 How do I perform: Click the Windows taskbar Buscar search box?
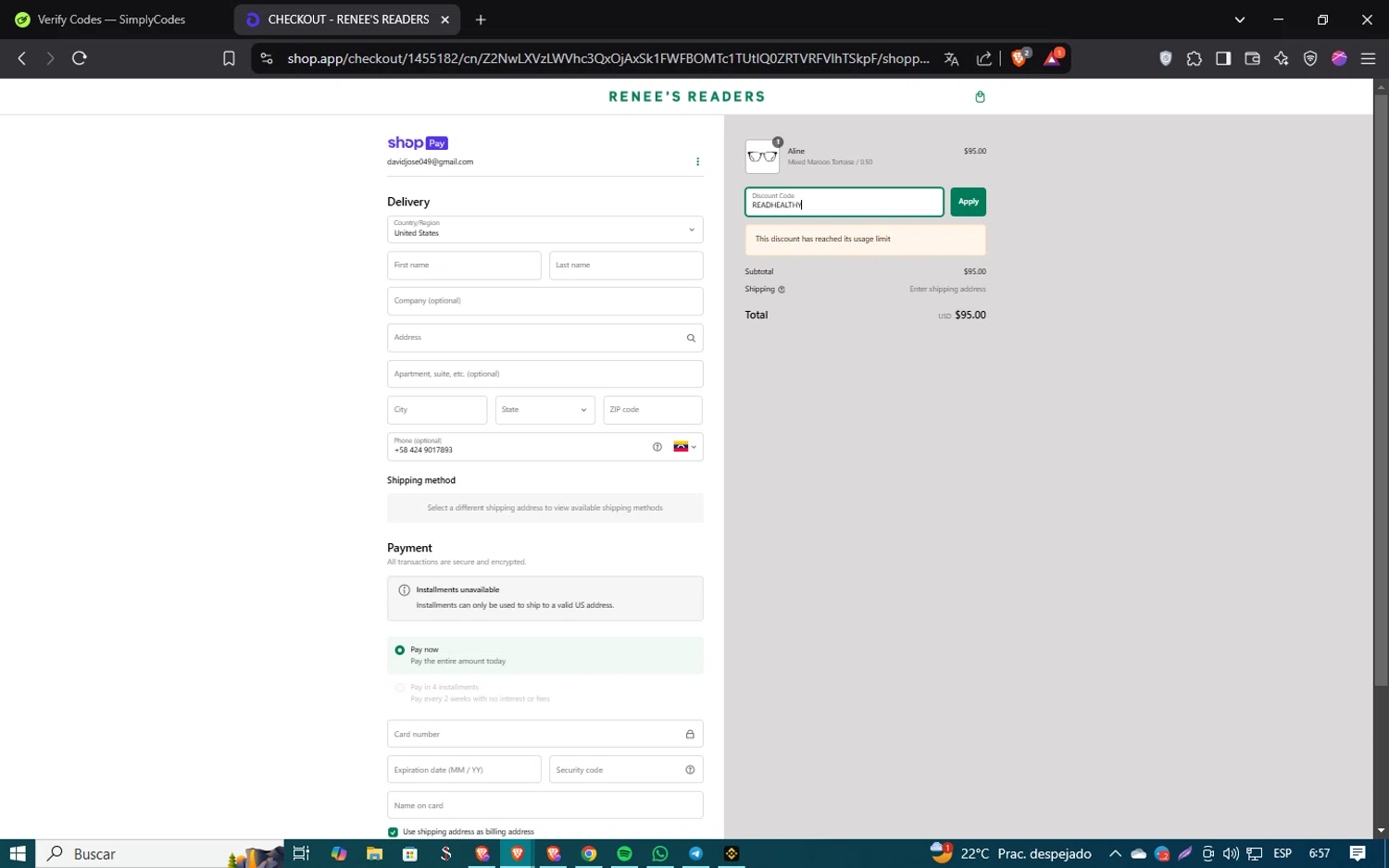pyautogui.click(x=160, y=853)
